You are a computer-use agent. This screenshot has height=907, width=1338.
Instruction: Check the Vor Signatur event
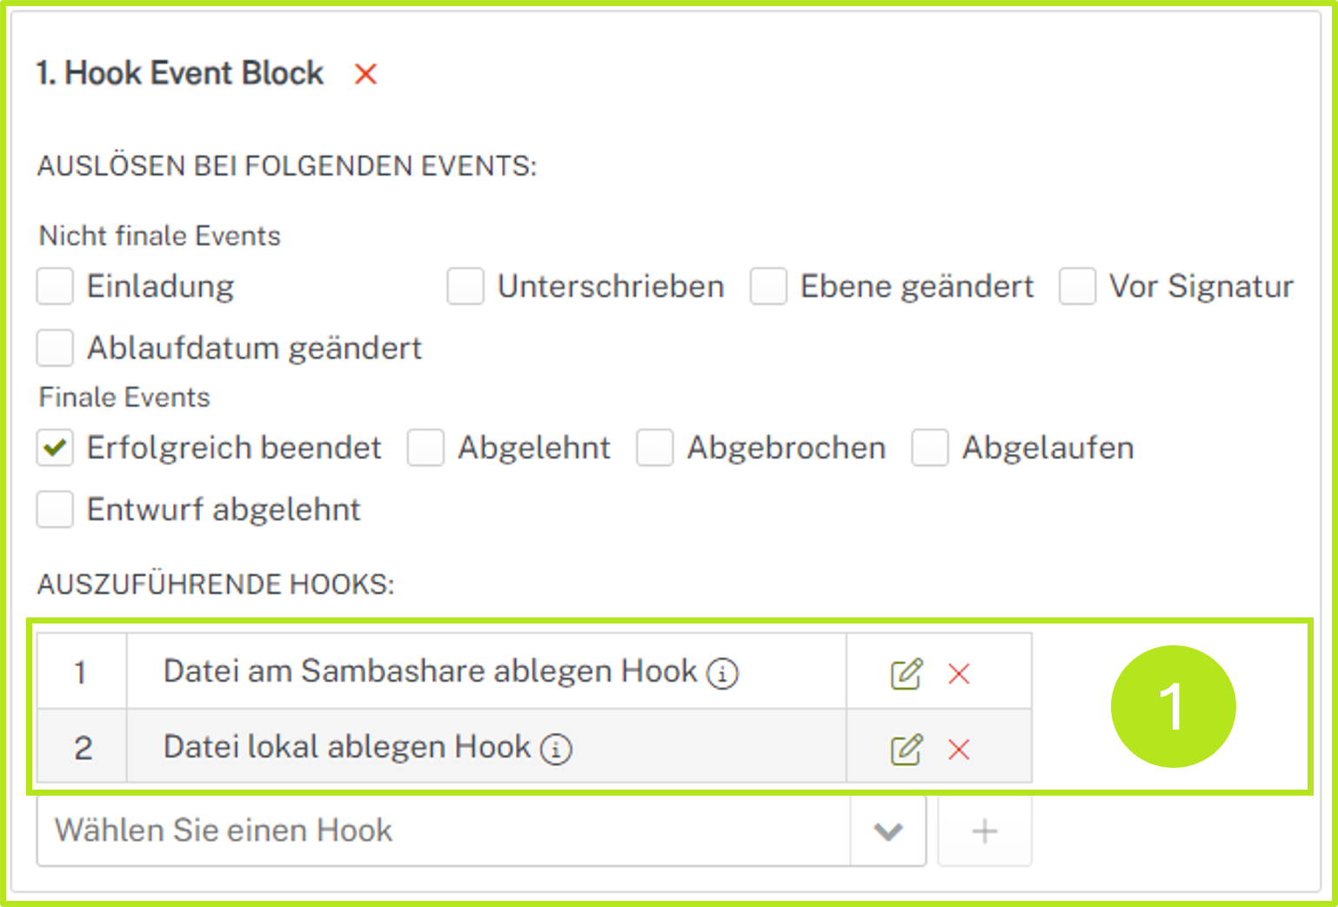click(x=1078, y=286)
